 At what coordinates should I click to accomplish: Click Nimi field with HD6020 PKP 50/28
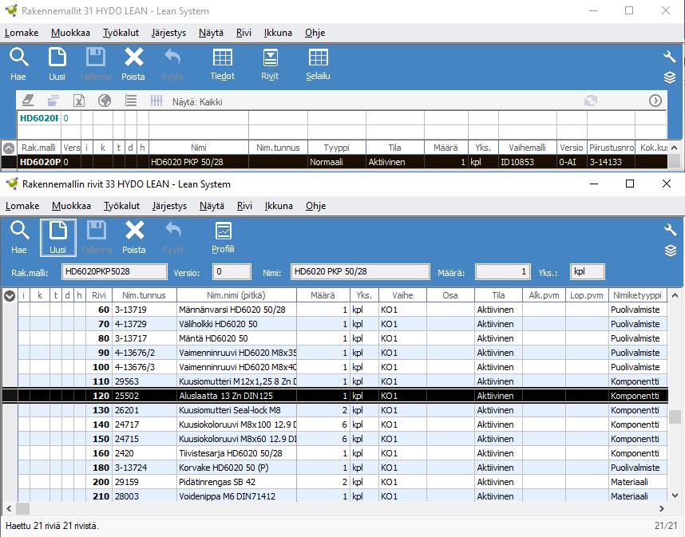[x=360, y=271]
